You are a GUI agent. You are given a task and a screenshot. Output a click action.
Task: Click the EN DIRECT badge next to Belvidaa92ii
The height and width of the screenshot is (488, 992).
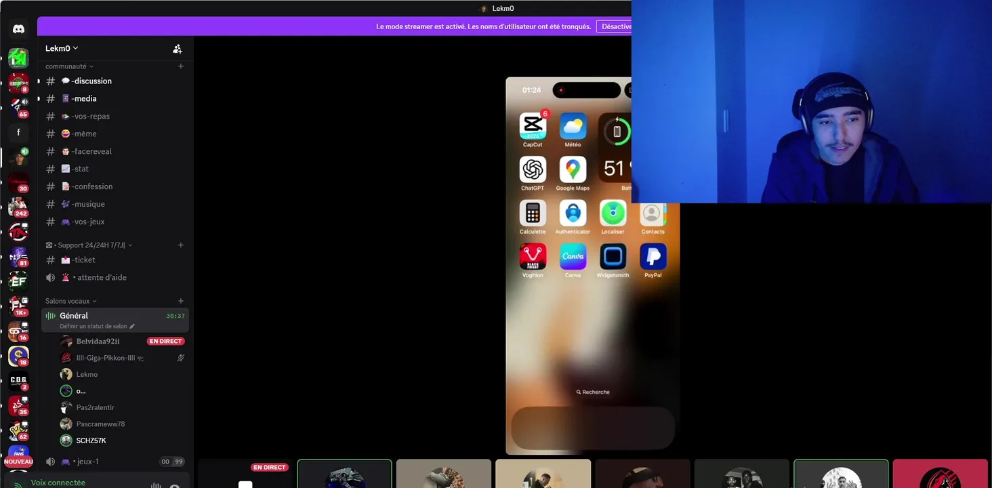pyautogui.click(x=166, y=342)
